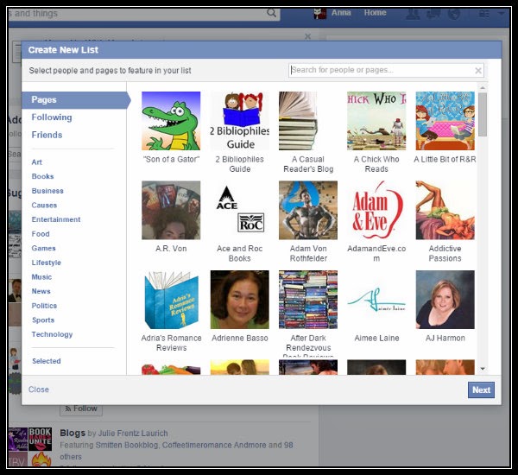Select the "Son of a Gator" page thumbnail
The width and height of the screenshot is (518, 475).
pos(171,121)
